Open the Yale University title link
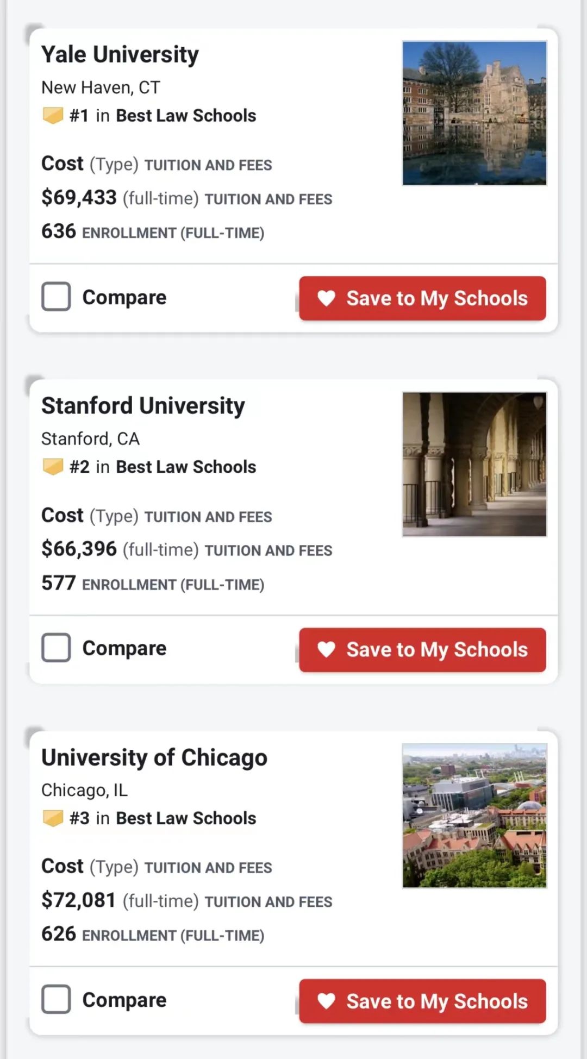Image resolution: width=587 pixels, height=1059 pixels. pyautogui.click(x=120, y=54)
